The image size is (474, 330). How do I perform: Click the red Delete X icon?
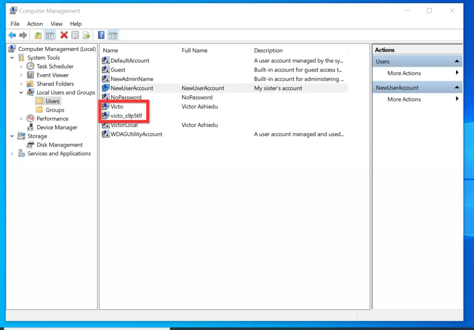[x=63, y=35]
